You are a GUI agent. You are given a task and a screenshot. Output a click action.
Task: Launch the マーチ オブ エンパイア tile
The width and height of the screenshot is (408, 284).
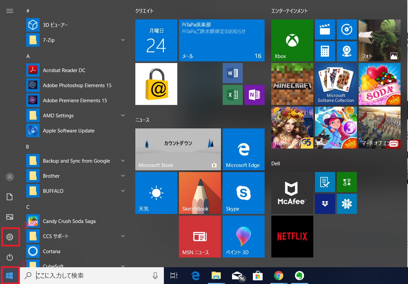[x=379, y=127]
